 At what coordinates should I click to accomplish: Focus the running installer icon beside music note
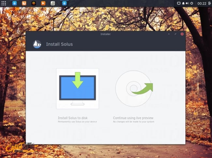tap(64, 3)
